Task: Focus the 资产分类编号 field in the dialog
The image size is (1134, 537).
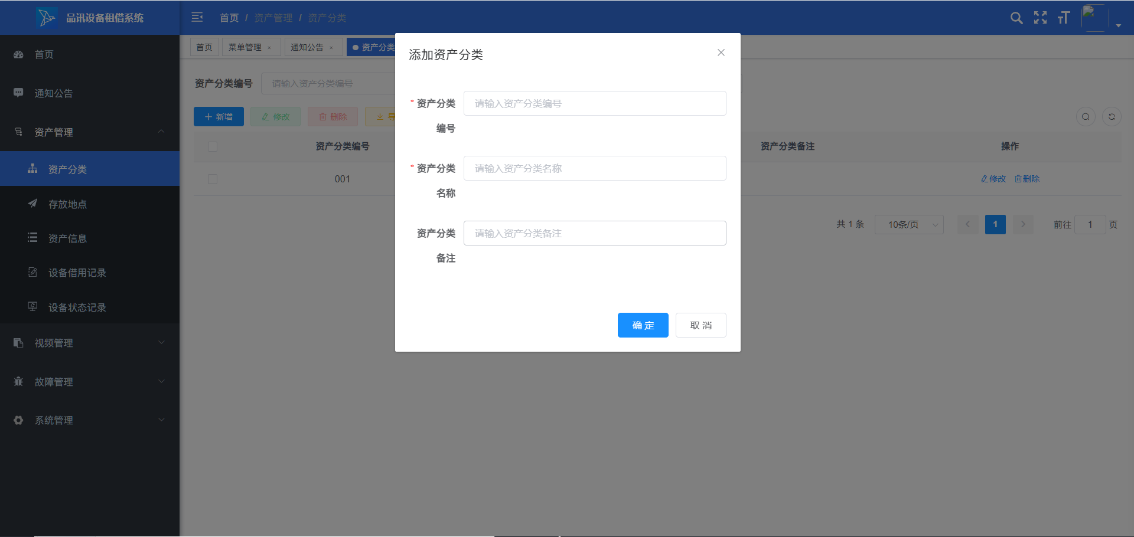Action: click(595, 103)
